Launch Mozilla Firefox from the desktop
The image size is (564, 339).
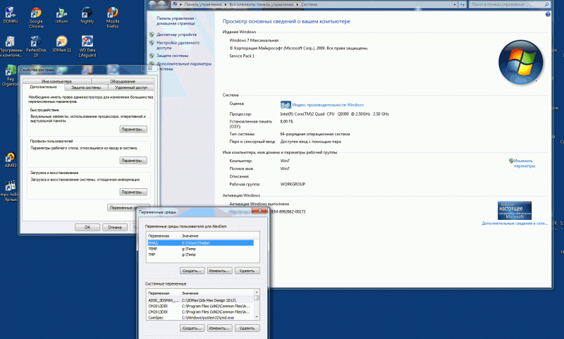pyautogui.click(x=113, y=14)
